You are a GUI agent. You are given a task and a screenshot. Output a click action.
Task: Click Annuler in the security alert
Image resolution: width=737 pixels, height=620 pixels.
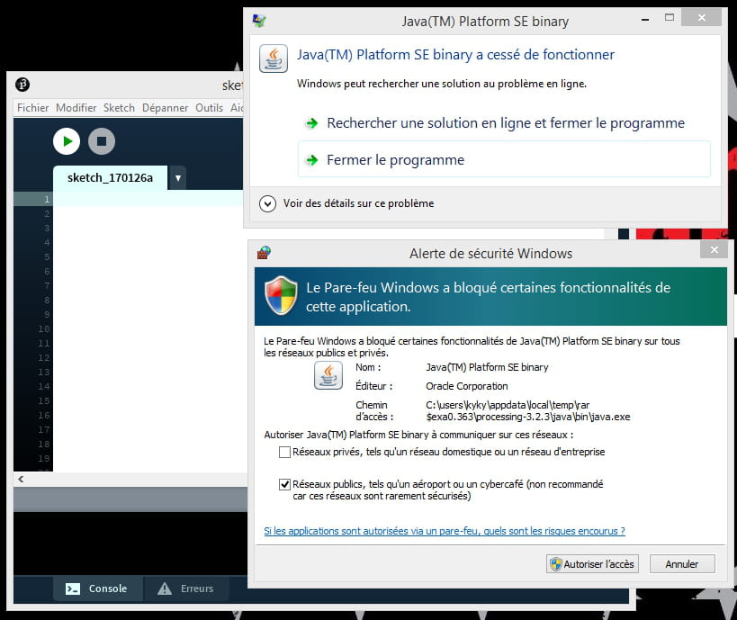(682, 563)
